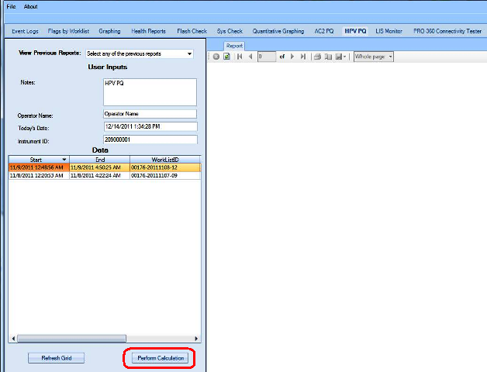The width and height of the screenshot is (487, 372).
Task: Go to previous report page
Action: pyautogui.click(x=250, y=57)
